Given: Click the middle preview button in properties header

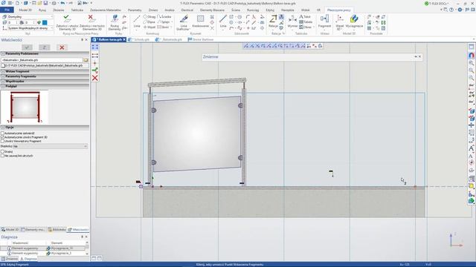Looking at the screenshot, I should coord(45,47).
